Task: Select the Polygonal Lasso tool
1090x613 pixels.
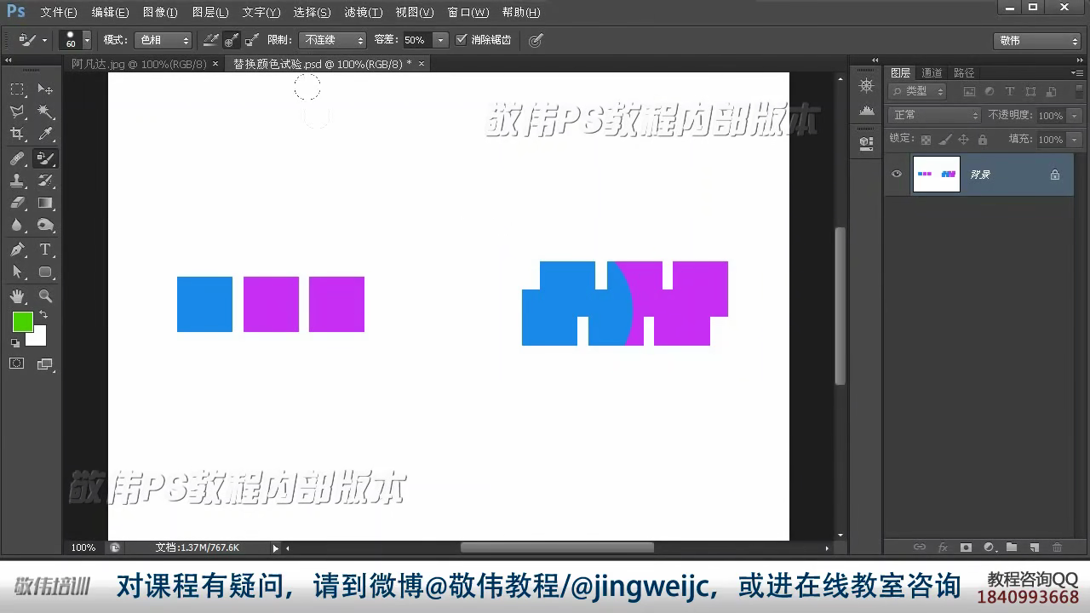Action: (17, 112)
